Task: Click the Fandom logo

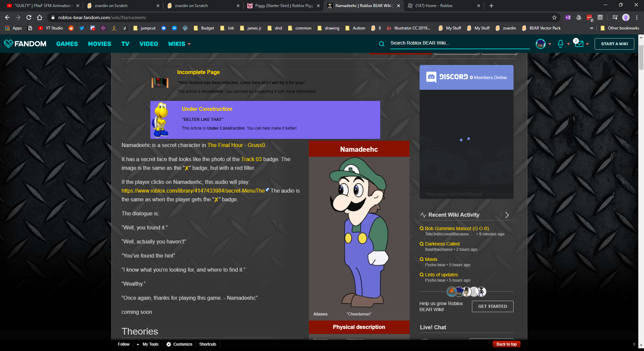Action: 25,44
